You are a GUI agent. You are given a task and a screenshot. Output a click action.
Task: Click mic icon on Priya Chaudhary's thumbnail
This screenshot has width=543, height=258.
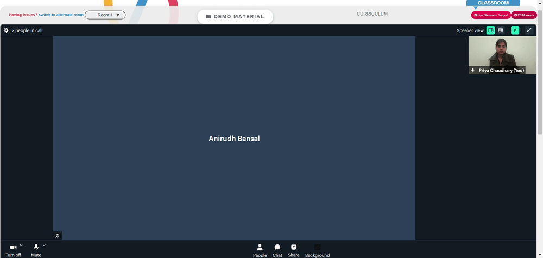473,70
